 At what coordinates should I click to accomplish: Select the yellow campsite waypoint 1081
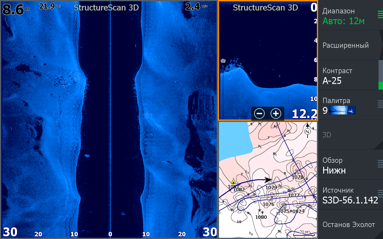(233, 181)
